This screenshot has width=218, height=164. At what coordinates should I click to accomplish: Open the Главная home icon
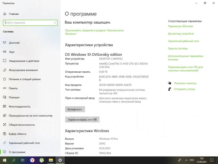[x=4, y=14]
